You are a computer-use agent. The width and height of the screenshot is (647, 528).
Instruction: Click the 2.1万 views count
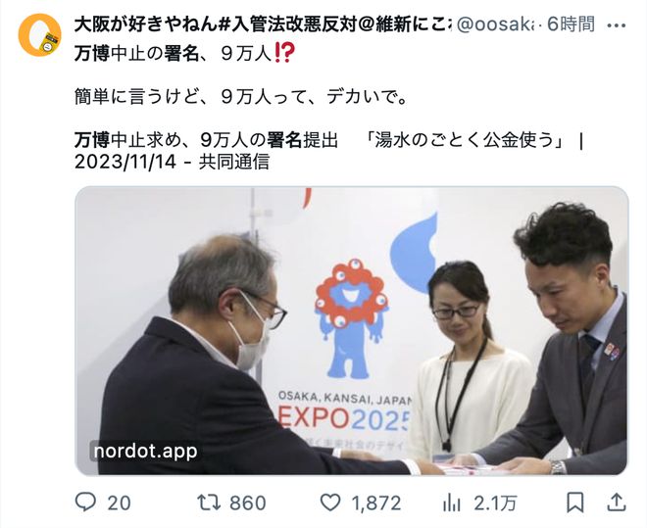click(495, 504)
